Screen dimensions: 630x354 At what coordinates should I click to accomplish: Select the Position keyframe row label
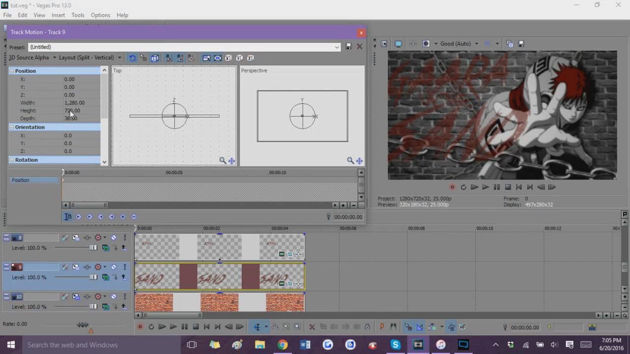pos(34,180)
